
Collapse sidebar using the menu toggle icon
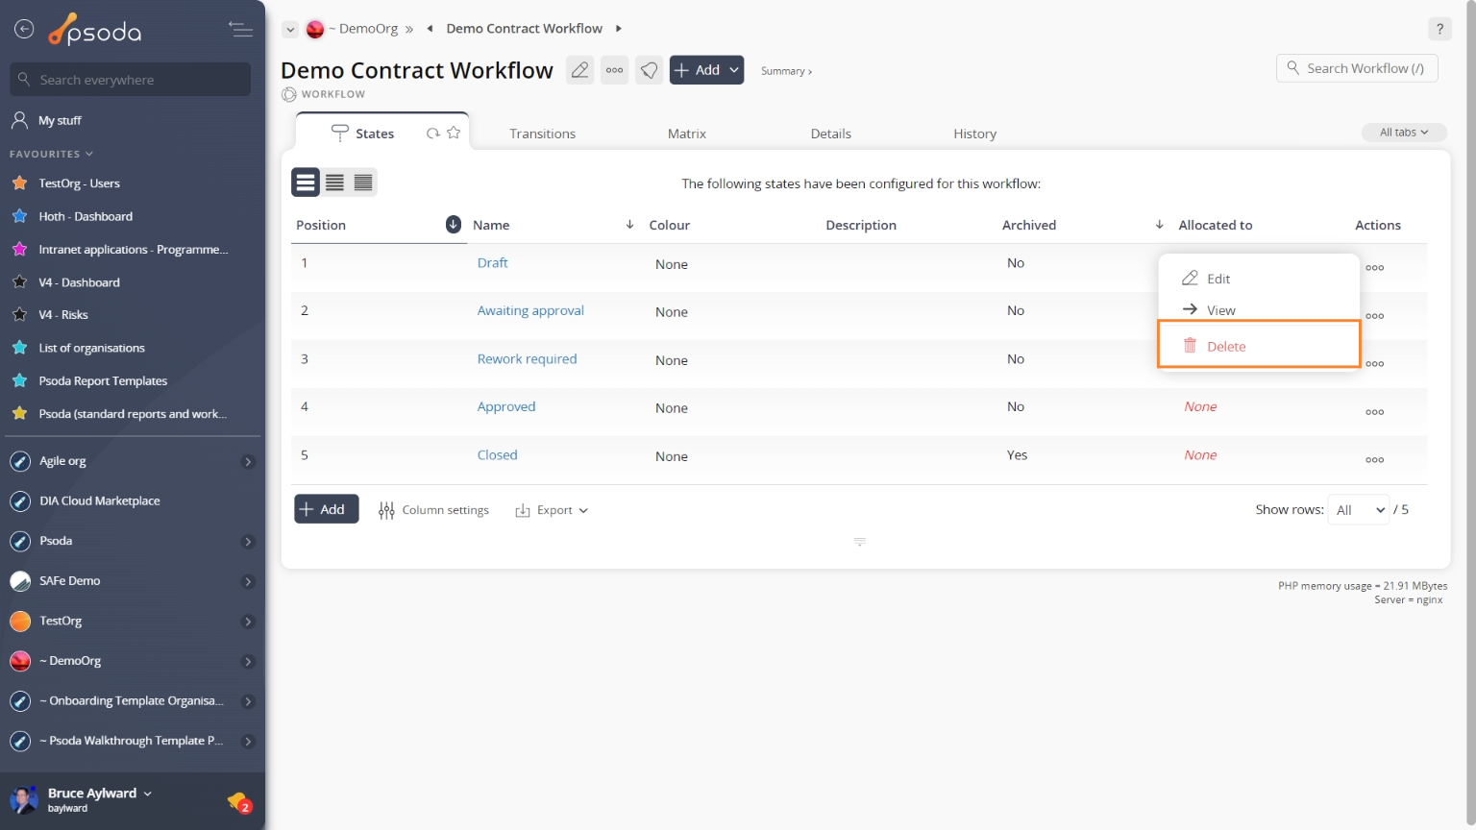click(x=240, y=30)
